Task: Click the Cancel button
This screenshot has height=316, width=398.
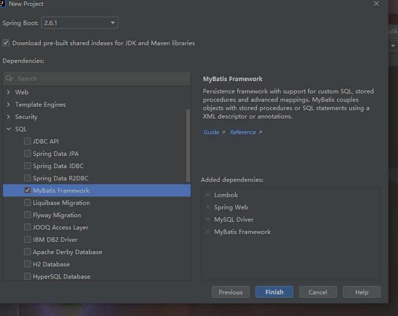Action: coord(318,292)
